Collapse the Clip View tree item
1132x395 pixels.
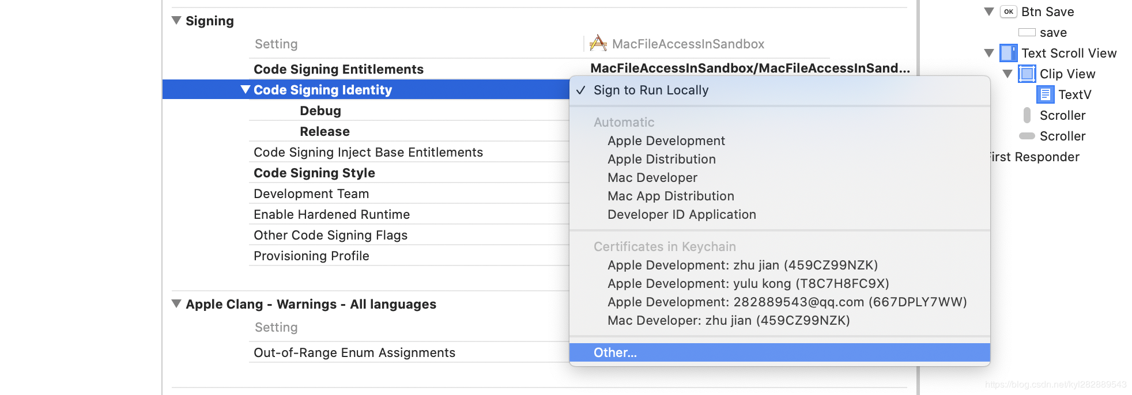pyautogui.click(x=1008, y=74)
